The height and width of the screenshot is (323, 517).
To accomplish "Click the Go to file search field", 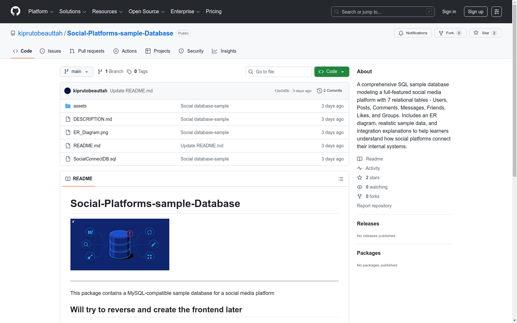I will point(279,72).
